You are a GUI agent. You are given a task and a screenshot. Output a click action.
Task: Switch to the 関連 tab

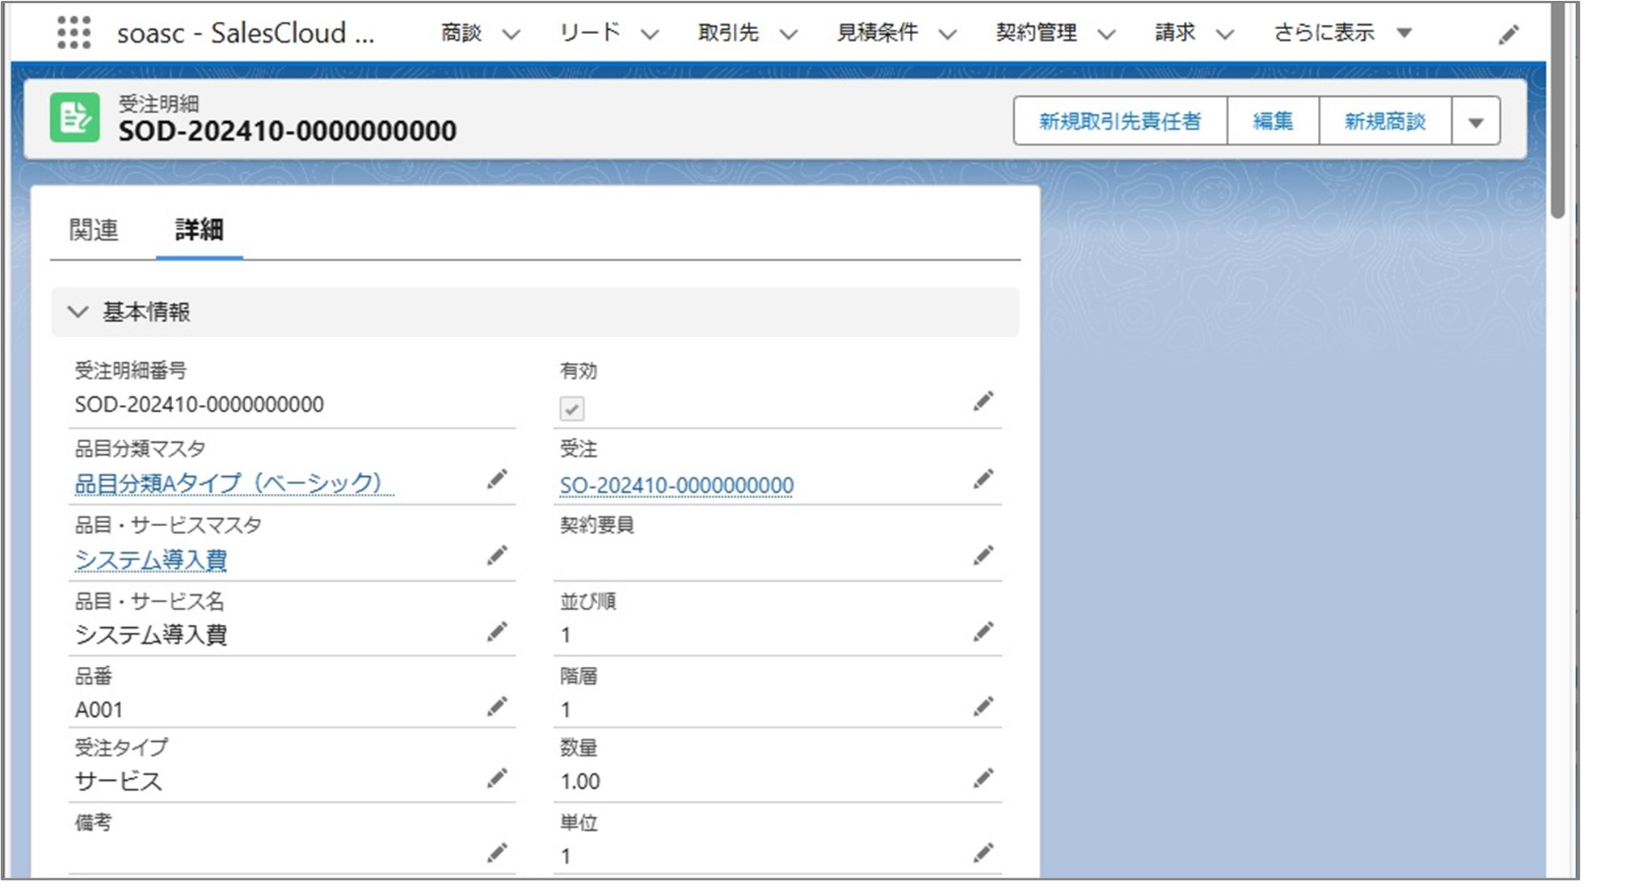tap(94, 230)
